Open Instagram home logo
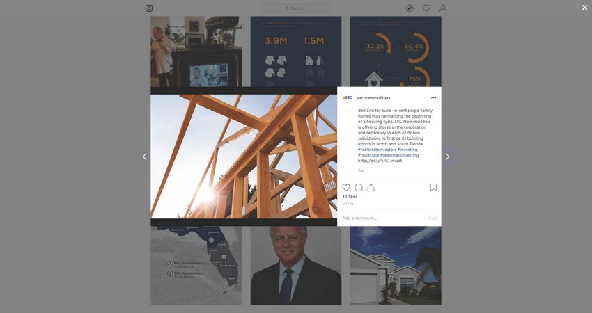Screen dimensions: 592x313 [149, 8]
